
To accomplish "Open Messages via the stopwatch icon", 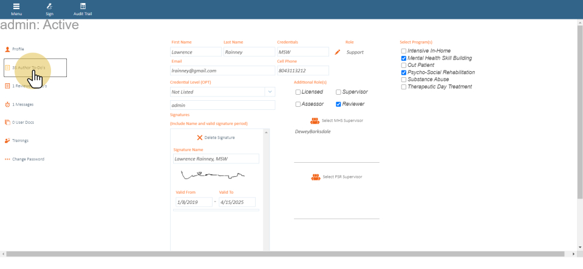I will [x=7, y=104].
